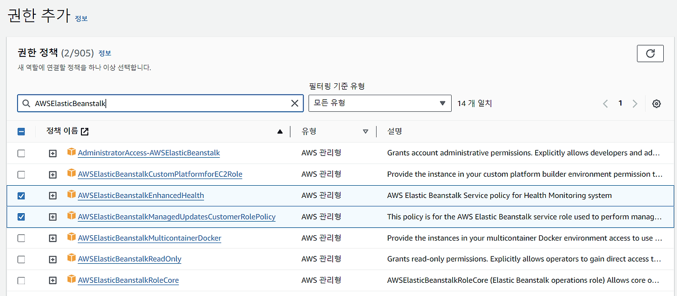
Task: Click AWS 관리형 type in AWSElasticBeanstalkEnhancedHealth row
Action: click(321, 196)
